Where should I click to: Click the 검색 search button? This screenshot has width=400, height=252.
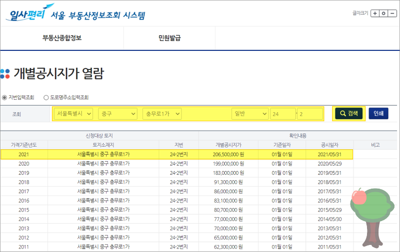pos(348,114)
